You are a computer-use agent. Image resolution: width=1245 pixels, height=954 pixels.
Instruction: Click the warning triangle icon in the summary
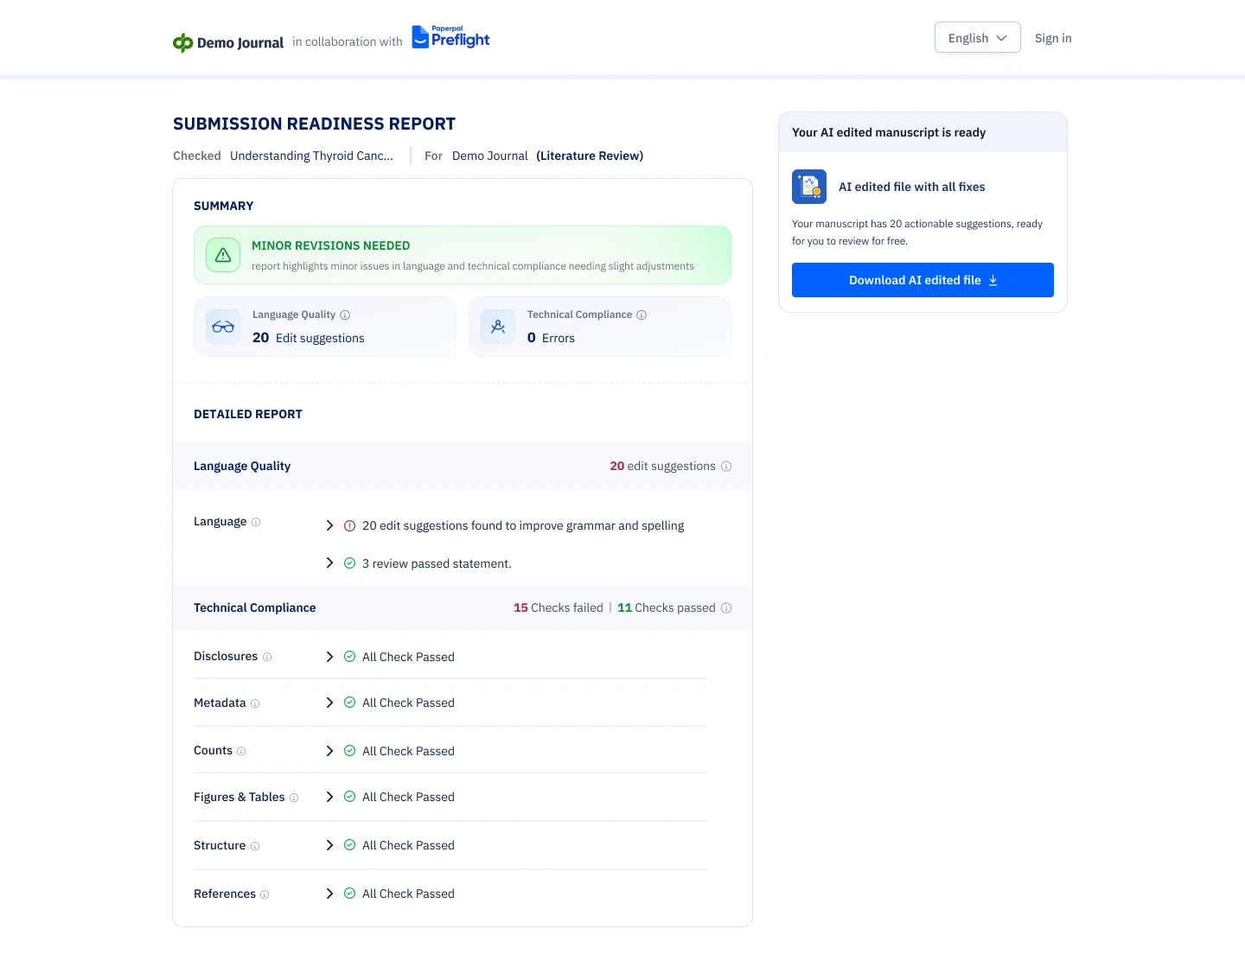pos(223,255)
